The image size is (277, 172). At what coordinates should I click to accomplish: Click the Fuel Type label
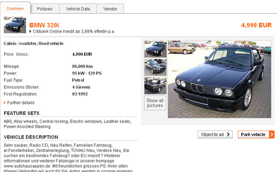click(x=13, y=80)
